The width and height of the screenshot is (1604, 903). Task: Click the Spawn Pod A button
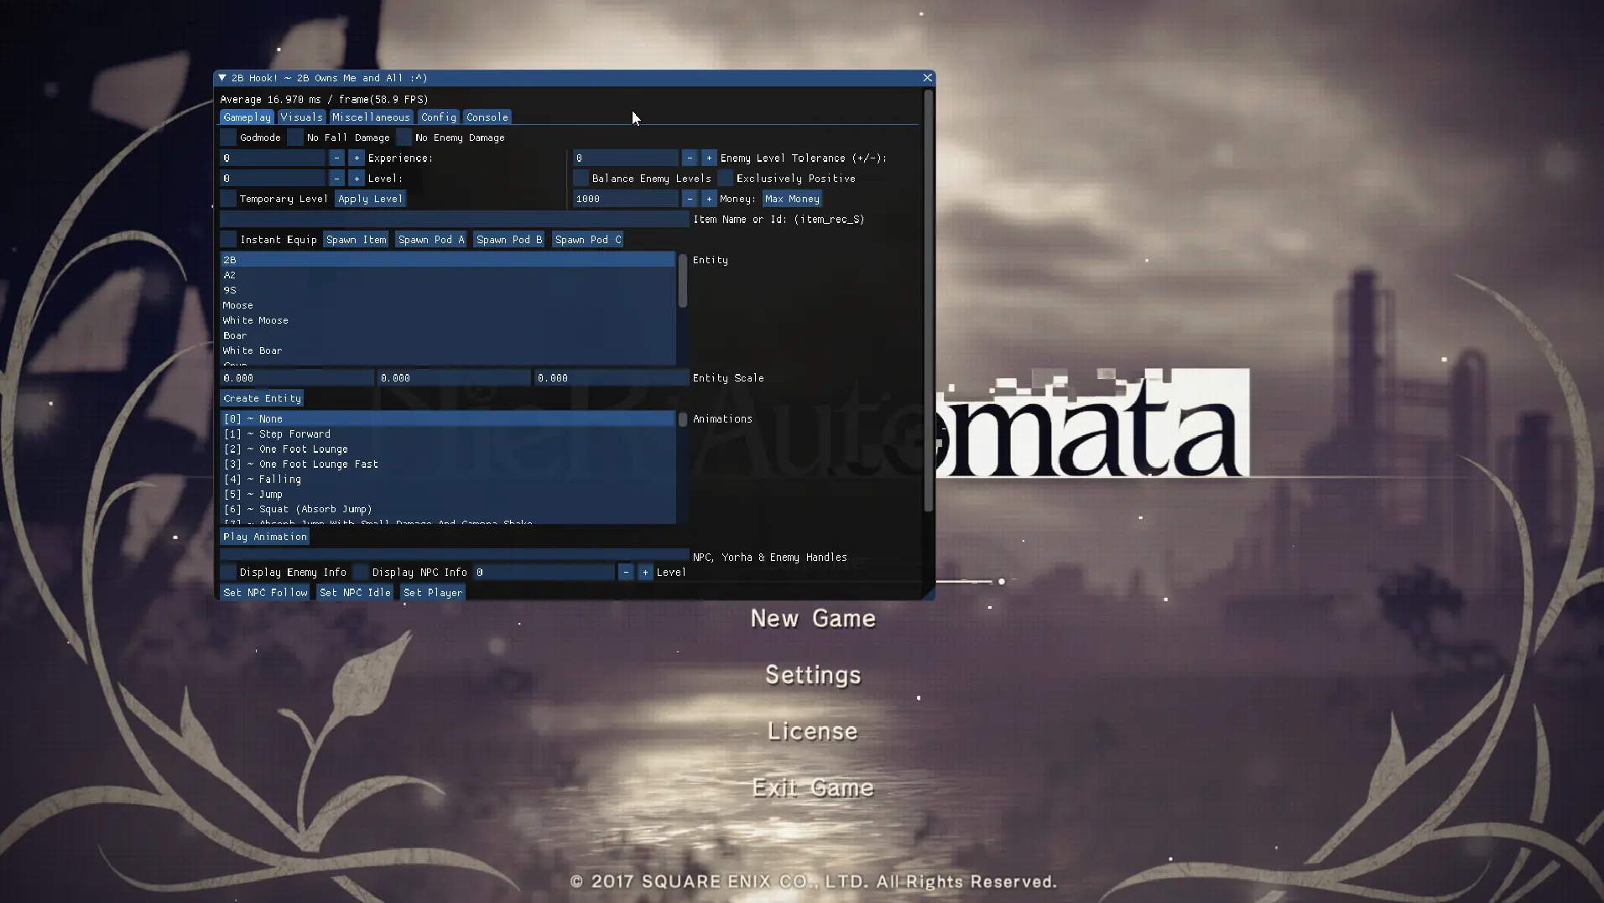pyautogui.click(x=431, y=240)
